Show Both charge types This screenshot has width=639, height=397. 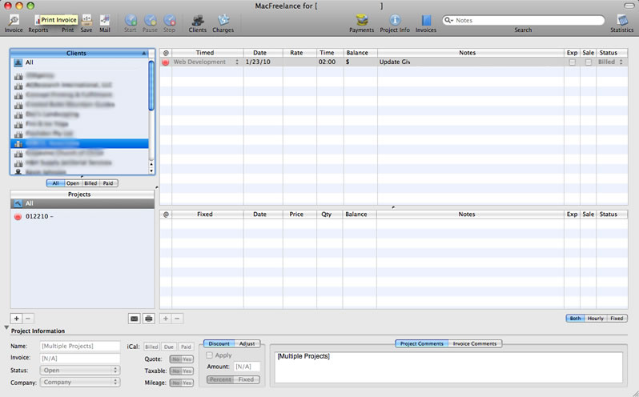pyautogui.click(x=575, y=319)
